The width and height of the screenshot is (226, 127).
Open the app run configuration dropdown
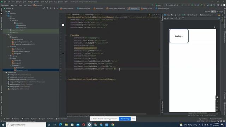pyautogui.click(x=159, y=5)
